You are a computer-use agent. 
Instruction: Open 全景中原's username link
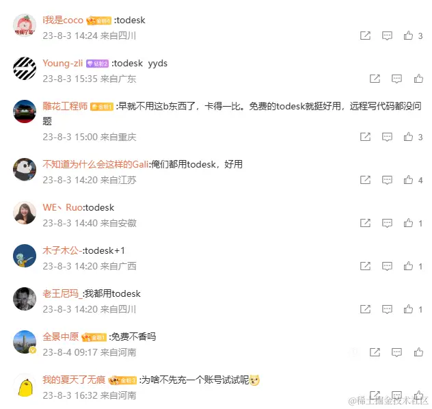click(61, 337)
